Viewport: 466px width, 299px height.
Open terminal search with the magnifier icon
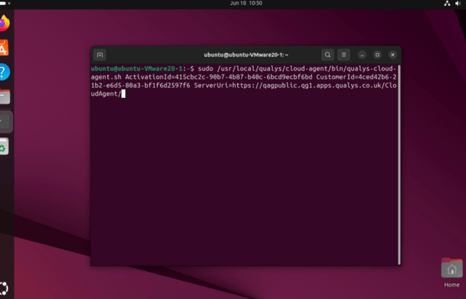click(x=328, y=55)
